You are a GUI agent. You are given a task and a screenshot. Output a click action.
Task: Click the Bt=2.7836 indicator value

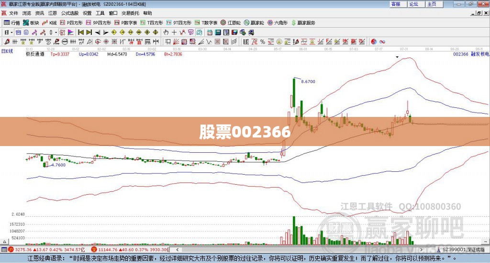(173, 54)
